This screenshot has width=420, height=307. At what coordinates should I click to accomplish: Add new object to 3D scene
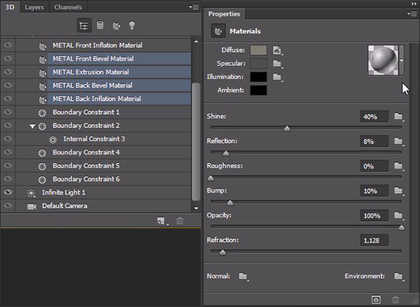(162, 221)
